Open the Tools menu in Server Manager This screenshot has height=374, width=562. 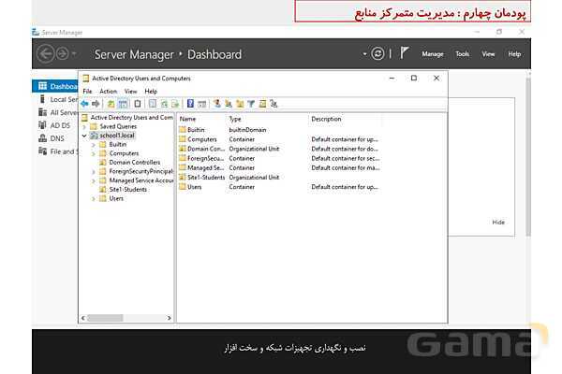[x=463, y=54]
